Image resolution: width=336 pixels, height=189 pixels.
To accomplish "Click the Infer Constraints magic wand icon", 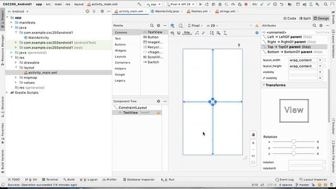I will tap(203, 33).
